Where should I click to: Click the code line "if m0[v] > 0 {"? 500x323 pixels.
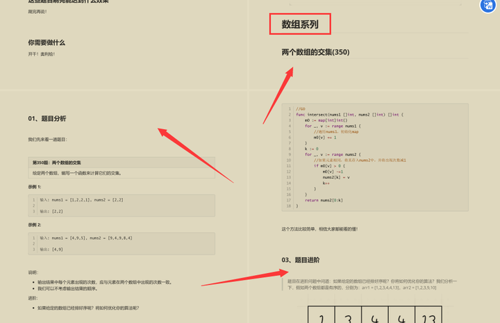329,166
